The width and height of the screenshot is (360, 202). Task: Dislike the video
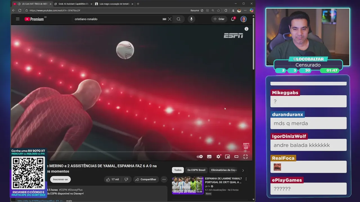click(x=126, y=179)
